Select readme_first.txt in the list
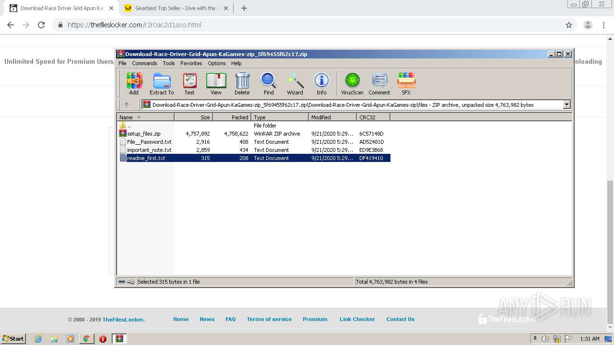Image resolution: width=614 pixels, height=345 pixels. pyautogui.click(x=254, y=158)
